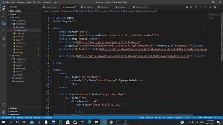This screenshot has height=125, width=223.
Task: Click the notifications bell in status bar
Action: pyautogui.click(x=220, y=118)
